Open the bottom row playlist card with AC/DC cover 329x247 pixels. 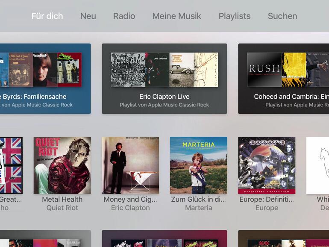(283, 238)
